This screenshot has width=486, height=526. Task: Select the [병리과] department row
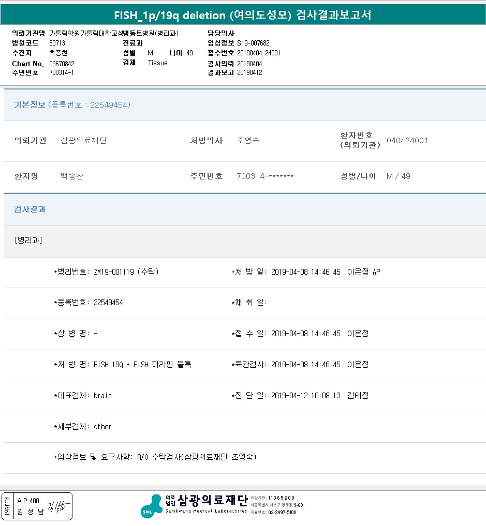(28, 241)
